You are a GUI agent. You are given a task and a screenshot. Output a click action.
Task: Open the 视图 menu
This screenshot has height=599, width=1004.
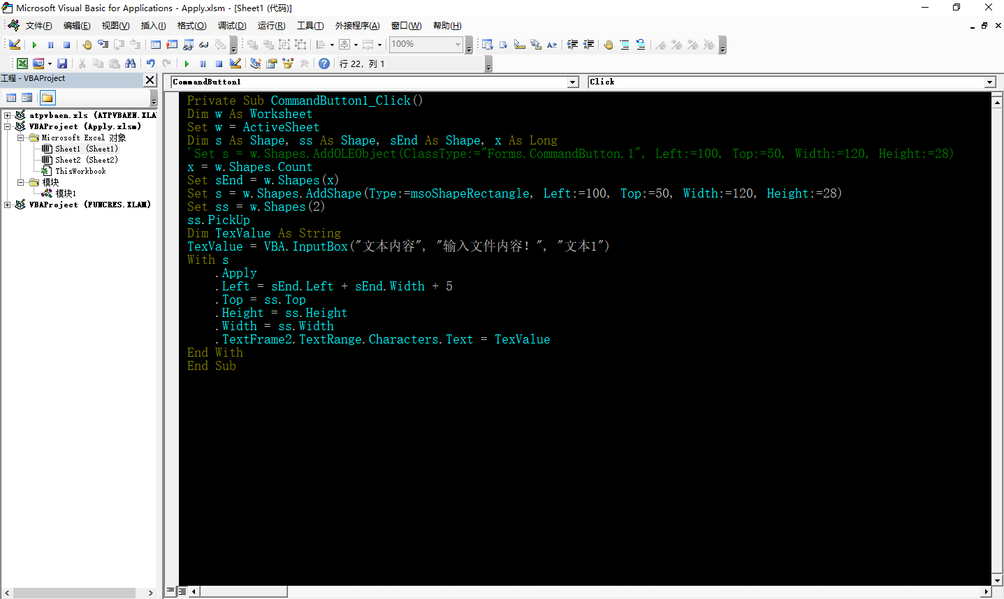point(115,26)
